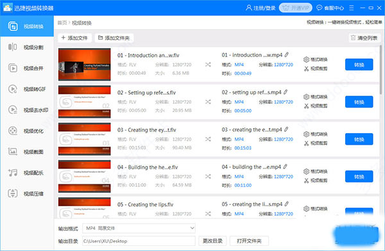
Task: Edit output name of 04 - building the file
Action: tap(285, 166)
